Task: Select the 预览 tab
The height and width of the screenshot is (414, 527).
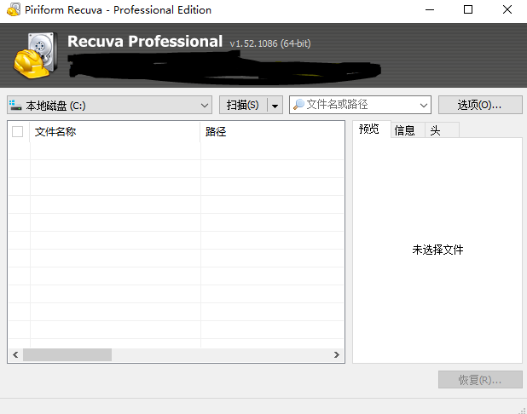Action: pos(369,129)
